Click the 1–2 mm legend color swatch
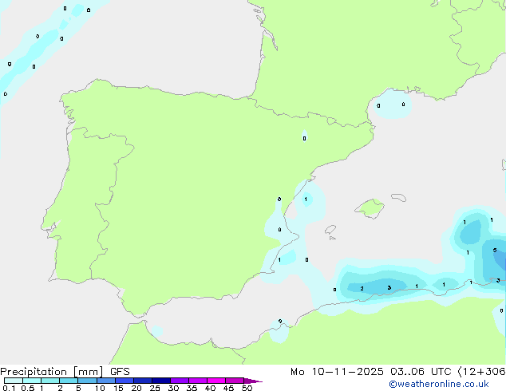This screenshot has width=506, height=391. (x=50, y=381)
